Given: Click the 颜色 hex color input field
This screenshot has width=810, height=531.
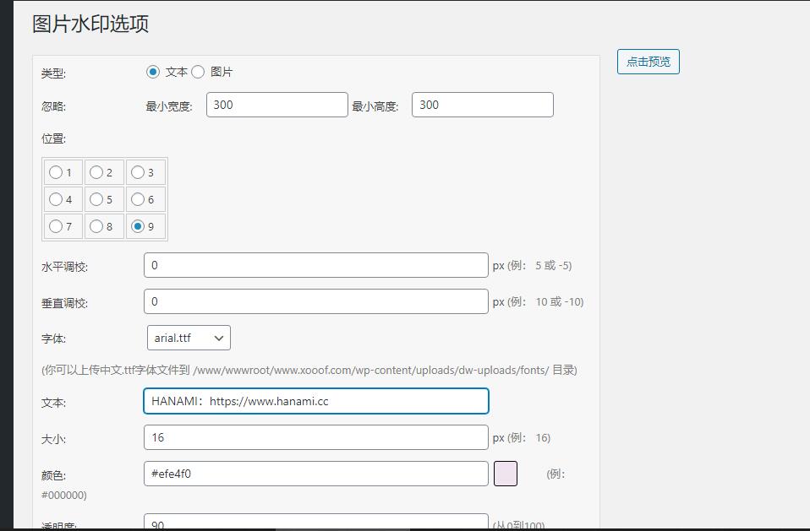Looking at the screenshot, I should click(x=315, y=474).
